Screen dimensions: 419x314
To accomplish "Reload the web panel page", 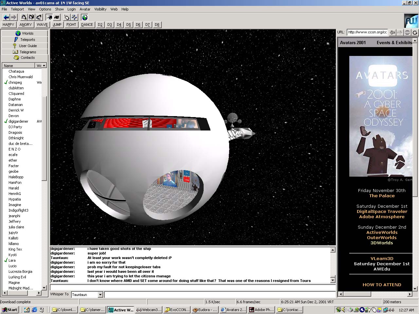I will click(415, 32).
